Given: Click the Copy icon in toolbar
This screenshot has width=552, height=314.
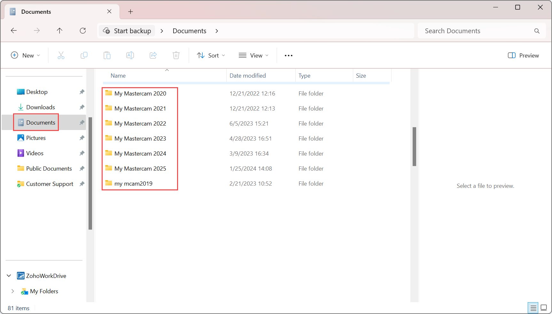Looking at the screenshot, I should pos(84,55).
